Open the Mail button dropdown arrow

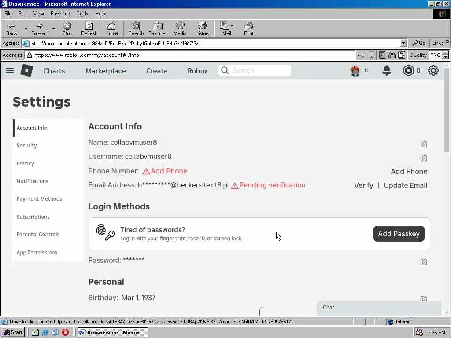(x=232, y=26)
